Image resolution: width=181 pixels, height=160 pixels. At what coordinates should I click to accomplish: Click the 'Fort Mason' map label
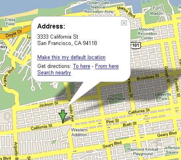pyautogui.click(x=157, y=11)
